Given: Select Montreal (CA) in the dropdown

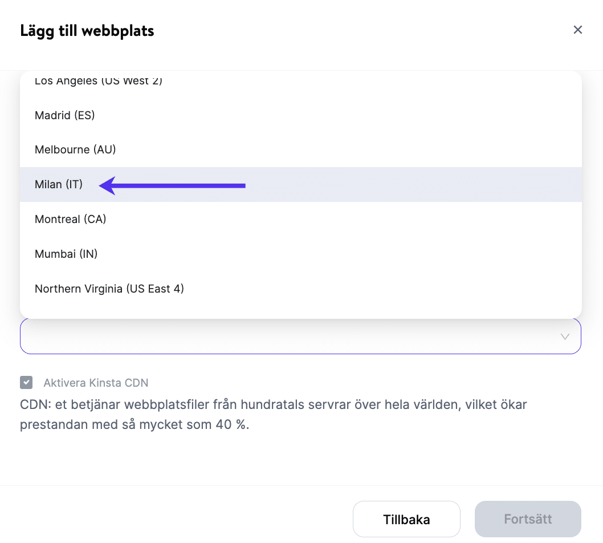Looking at the screenshot, I should [x=71, y=219].
